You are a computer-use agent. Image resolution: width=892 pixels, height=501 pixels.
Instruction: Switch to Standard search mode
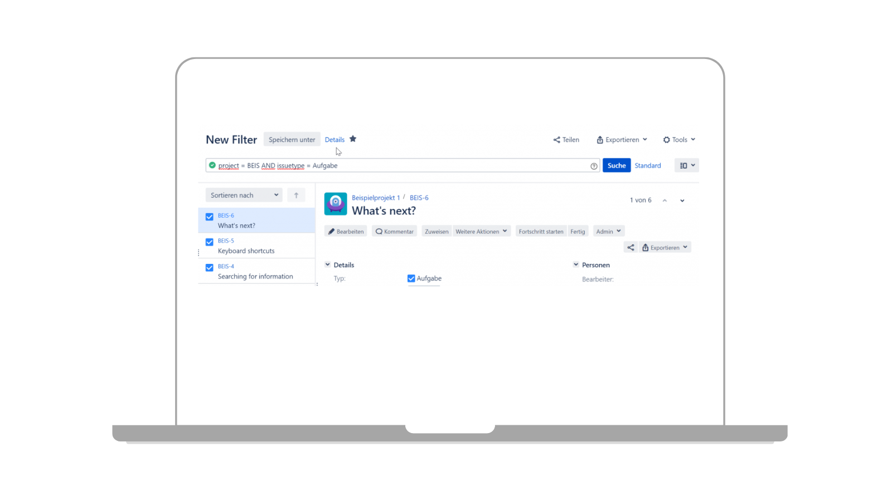tap(647, 165)
